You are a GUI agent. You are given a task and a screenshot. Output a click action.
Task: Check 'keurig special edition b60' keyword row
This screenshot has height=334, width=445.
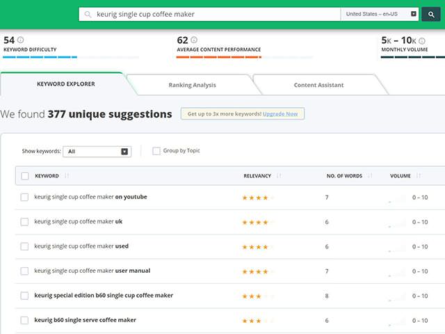[x=24, y=296]
